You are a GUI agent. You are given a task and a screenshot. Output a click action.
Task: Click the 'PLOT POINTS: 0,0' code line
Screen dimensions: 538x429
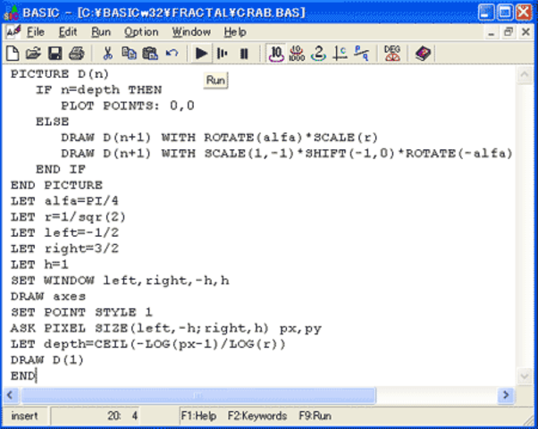(x=128, y=105)
